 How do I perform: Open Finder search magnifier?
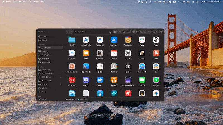pos(161,31)
